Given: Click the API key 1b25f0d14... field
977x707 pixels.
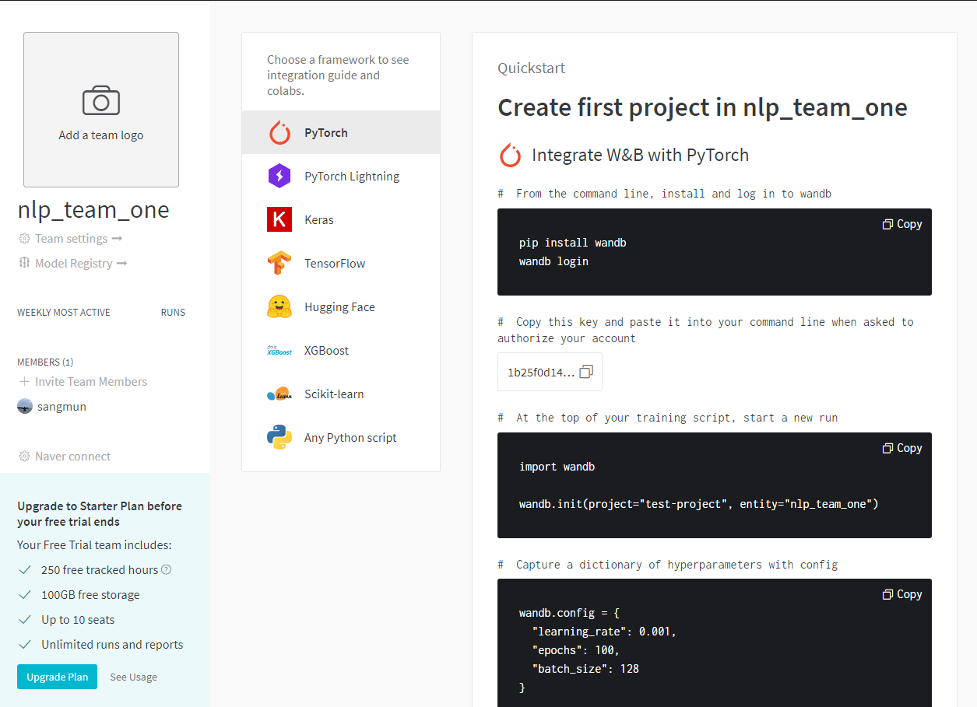Looking at the screenshot, I should pos(550,372).
